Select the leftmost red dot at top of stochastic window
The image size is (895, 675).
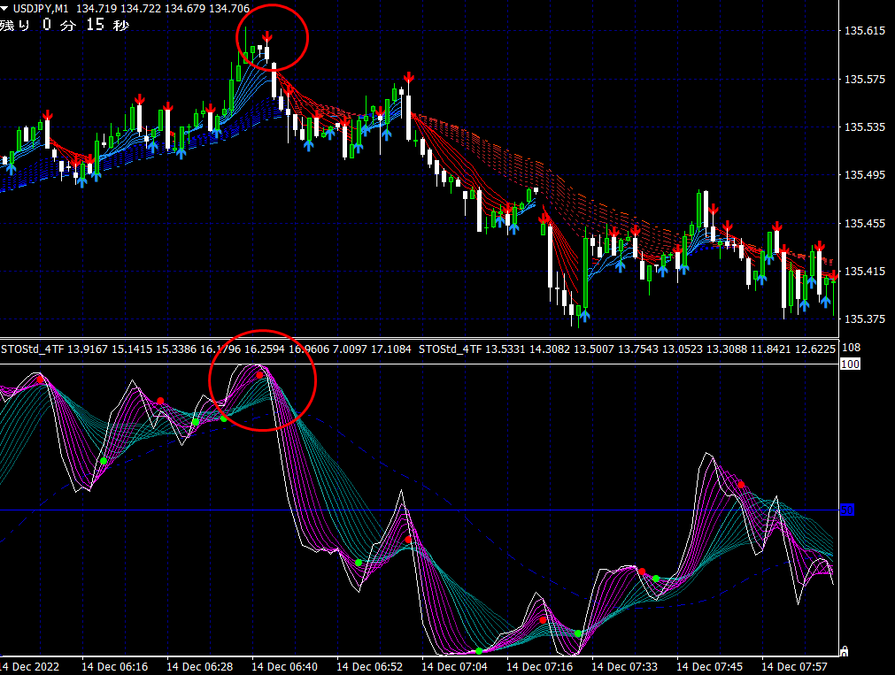(x=40, y=380)
